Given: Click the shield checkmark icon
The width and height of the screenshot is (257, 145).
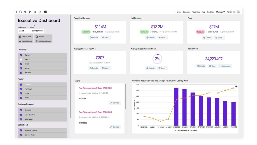Looking at the screenshot, I should [x=21, y=12].
